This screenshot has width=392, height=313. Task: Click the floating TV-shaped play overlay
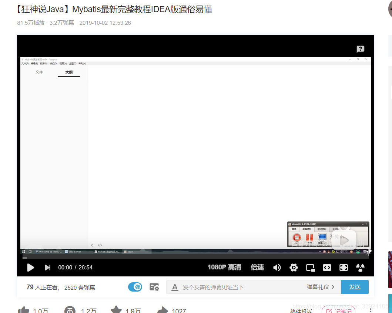coord(344,240)
